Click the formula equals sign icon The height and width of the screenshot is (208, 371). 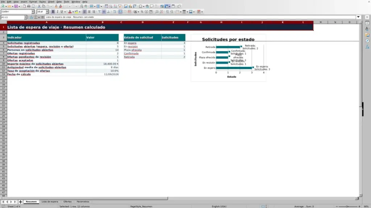click(x=42, y=17)
